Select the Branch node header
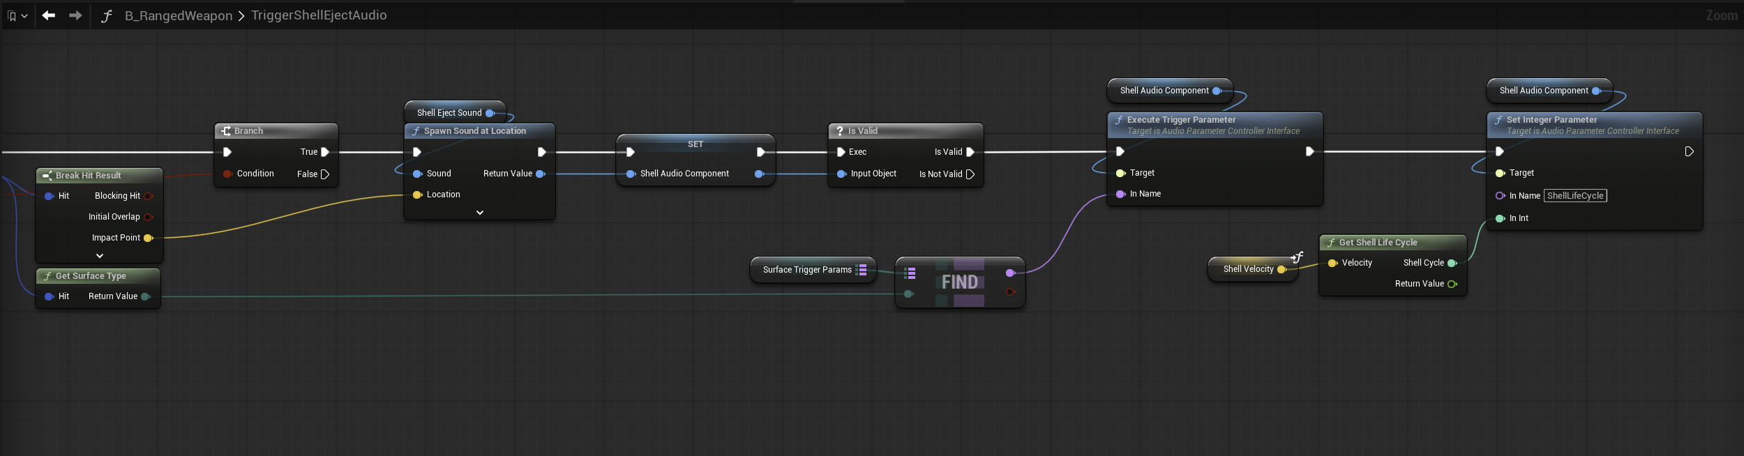 coord(276,131)
